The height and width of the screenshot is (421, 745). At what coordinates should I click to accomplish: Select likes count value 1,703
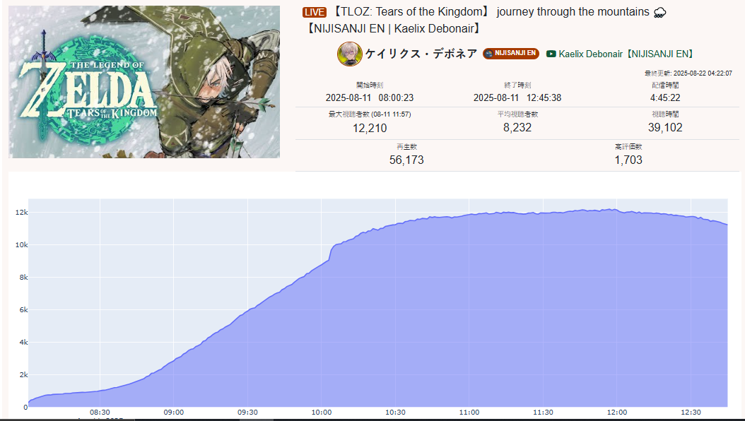point(628,160)
